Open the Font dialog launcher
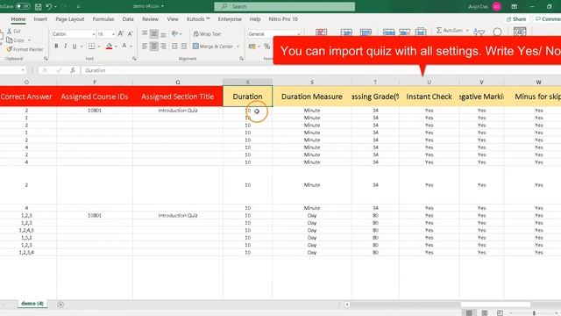The image size is (561, 316). (134, 59)
